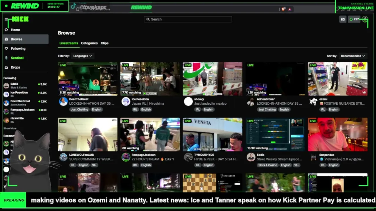Click the TYRIQUEHYDE channel name

[x=204, y=155]
